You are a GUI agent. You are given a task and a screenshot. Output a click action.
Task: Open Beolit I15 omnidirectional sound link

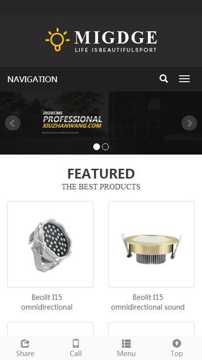(148, 302)
